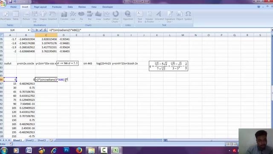Add a Signature Line
The image size is (273, 154).
click(170, 17)
